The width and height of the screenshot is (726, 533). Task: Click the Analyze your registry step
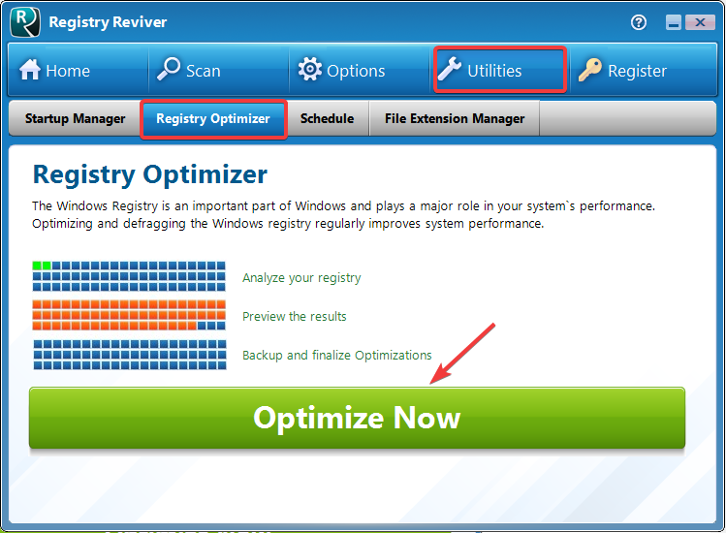click(301, 277)
